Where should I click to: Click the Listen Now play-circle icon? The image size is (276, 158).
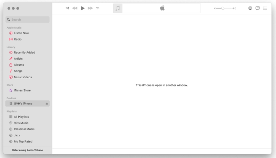11,33
